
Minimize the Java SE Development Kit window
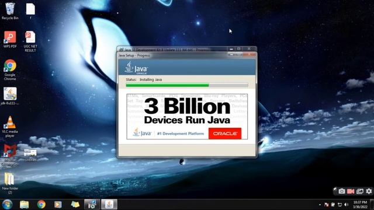pos(231,48)
